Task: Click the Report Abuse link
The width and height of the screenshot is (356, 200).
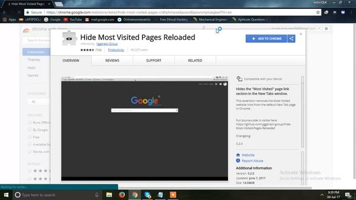Action: 252,161
